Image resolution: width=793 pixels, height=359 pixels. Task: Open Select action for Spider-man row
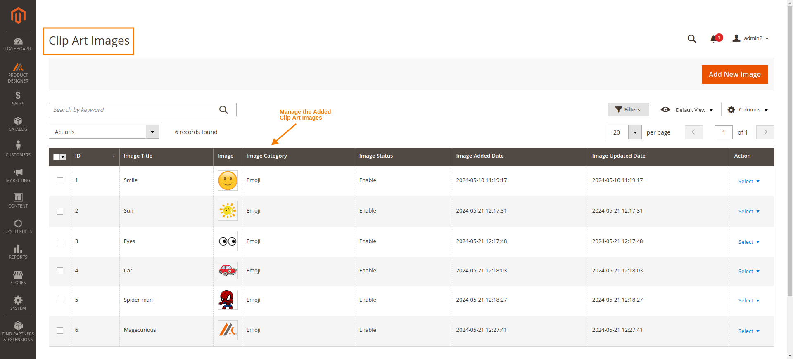[x=749, y=301]
